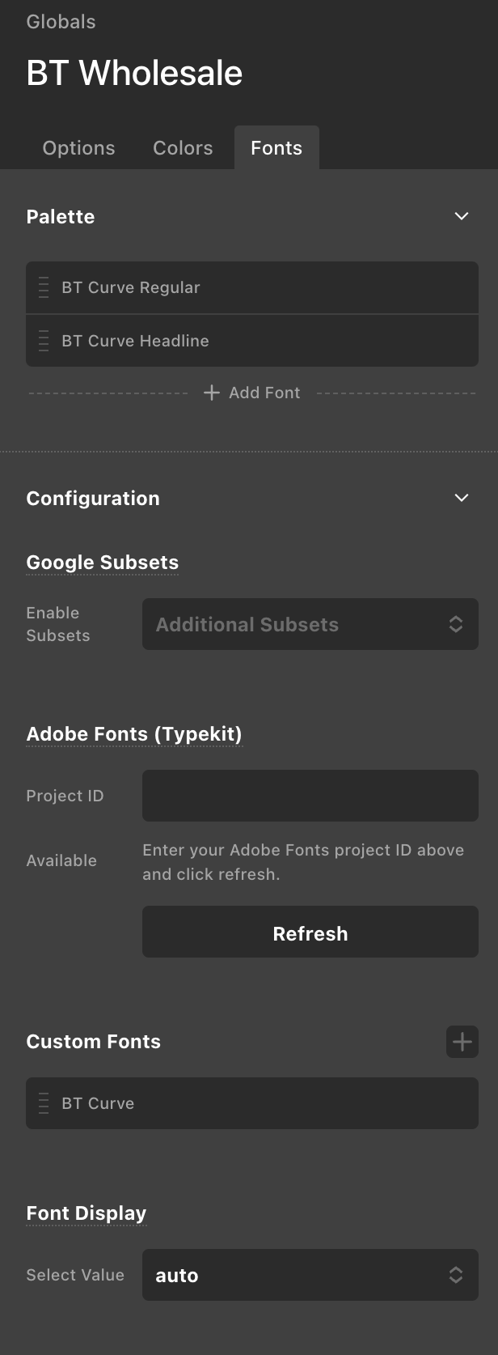
Task: Click drag handle beside BT Curve Headline
Action: (44, 341)
